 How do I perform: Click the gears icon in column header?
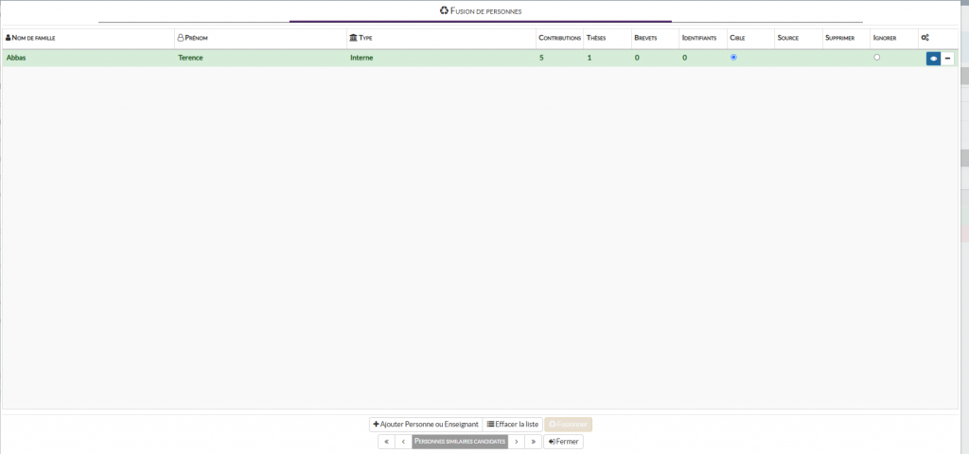click(925, 38)
